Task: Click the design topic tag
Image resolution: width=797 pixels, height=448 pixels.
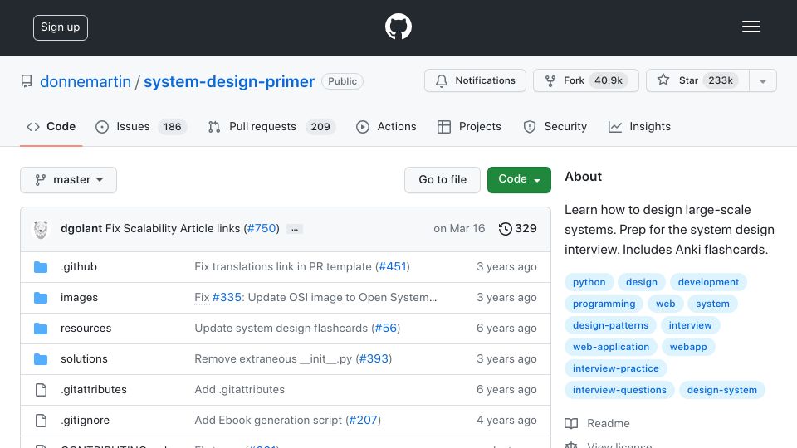Action: tap(642, 282)
